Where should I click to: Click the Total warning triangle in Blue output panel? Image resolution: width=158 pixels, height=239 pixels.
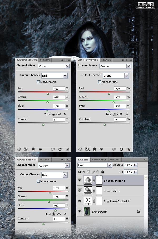click(53, 214)
